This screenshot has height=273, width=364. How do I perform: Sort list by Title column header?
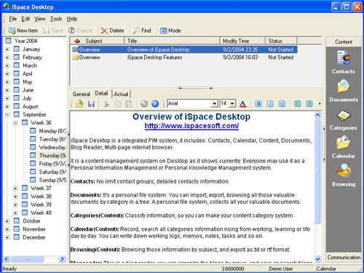coord(172,41)
